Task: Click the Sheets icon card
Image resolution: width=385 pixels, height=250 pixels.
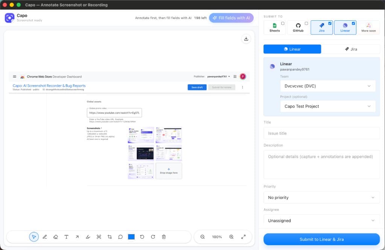Action: pos(274,27)
